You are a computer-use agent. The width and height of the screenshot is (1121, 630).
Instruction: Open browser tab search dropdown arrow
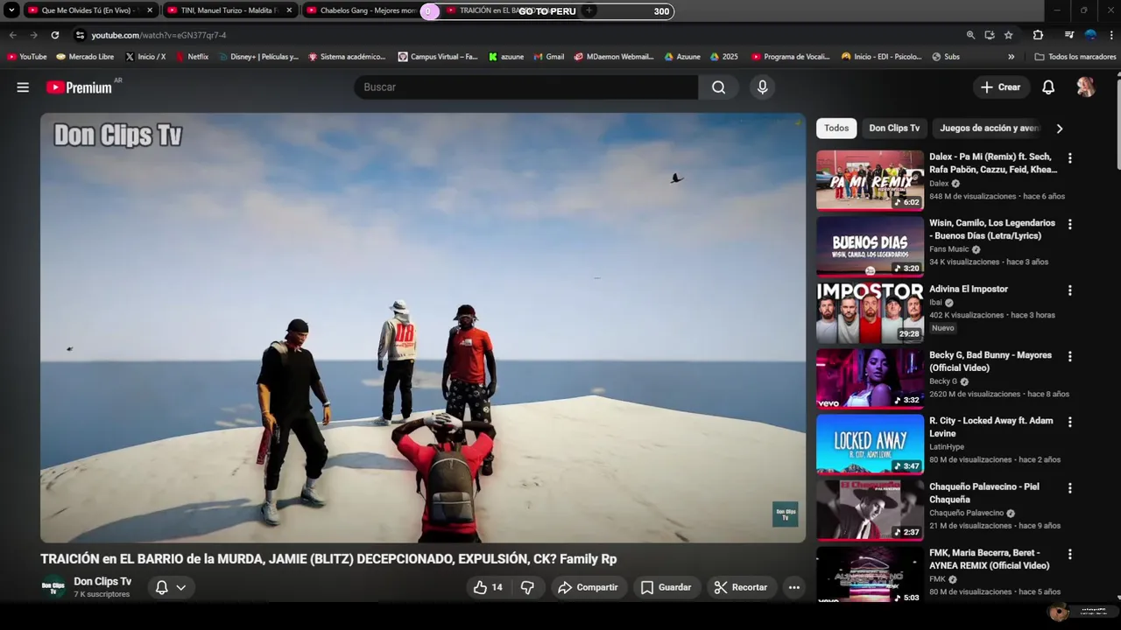pyautogui.click(x=11, y=10)
